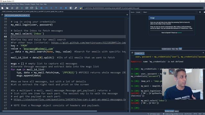The height and width of the screenshot is (115, 205).
Task: Switch to the Help pane tab
Action: (180, 49)
